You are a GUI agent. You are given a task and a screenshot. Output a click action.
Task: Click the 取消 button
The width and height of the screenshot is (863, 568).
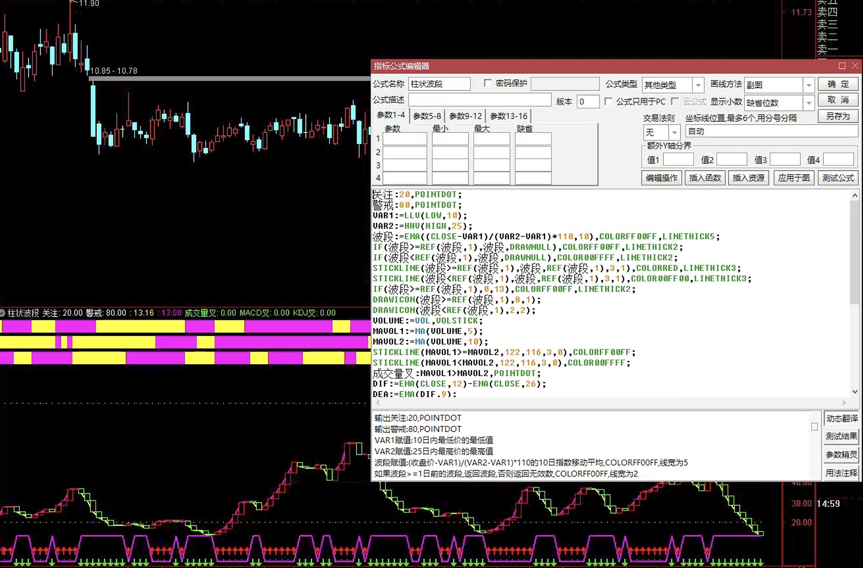pyautogui.click(x=838, y=100)
